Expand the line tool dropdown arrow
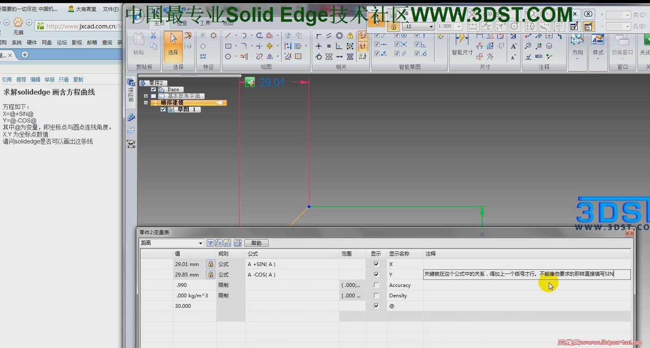 tap(236, 36)
